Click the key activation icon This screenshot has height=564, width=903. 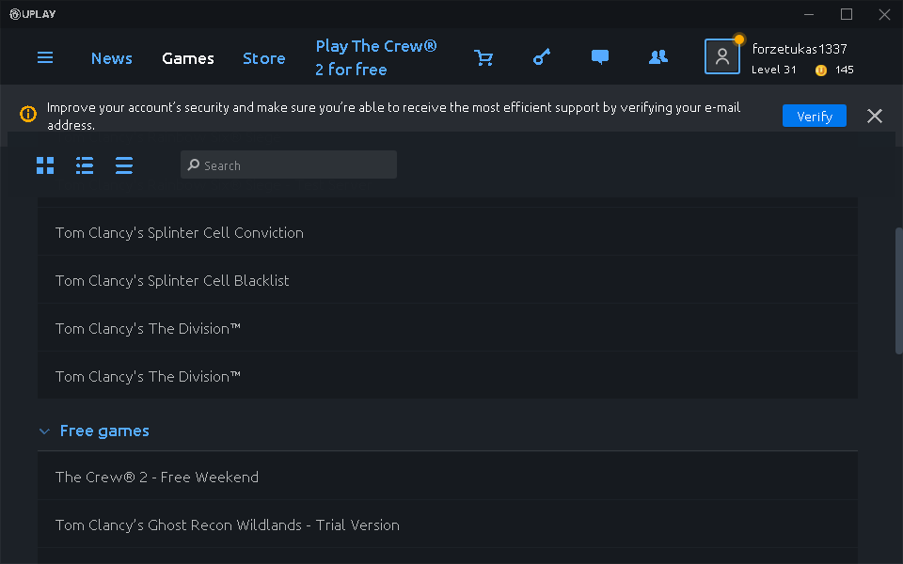542,57
